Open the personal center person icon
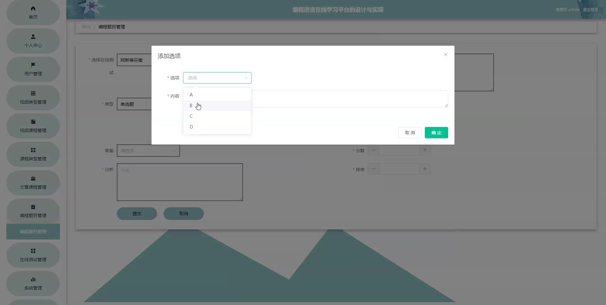The width and height of the screenshot is (606, 305). coord(33,37)
